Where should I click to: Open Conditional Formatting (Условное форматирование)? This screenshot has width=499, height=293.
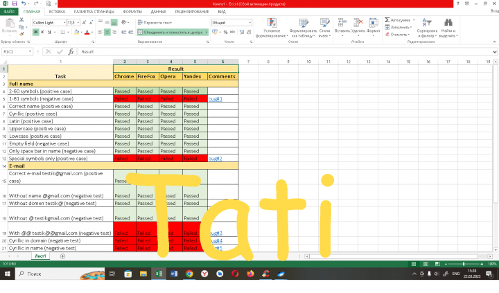272,28
